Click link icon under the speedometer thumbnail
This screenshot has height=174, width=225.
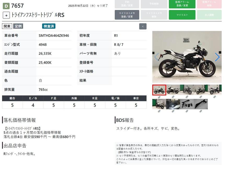coord(173,111)
